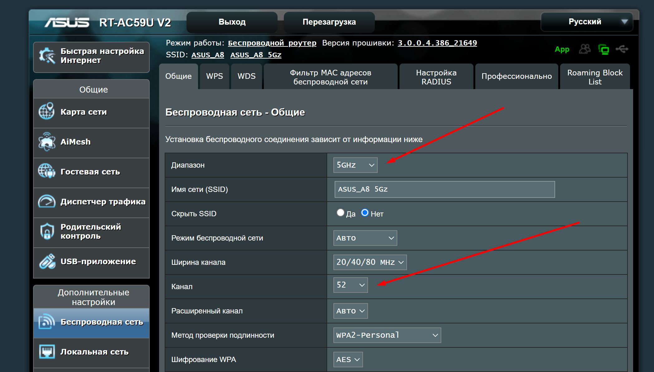Image resolution: width=654 pixels, height=372 pixels.
Task: Click the RT-AC59U V2 model name
Action: click(135, 23)
